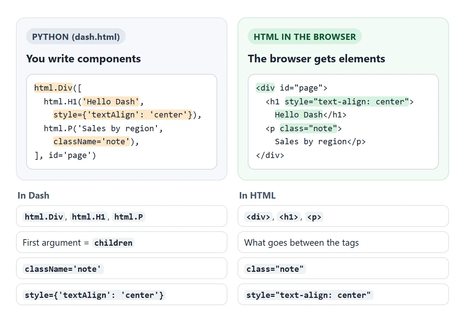465x324 pixels.
Task: Select the heading You write components
Action: 84,59
